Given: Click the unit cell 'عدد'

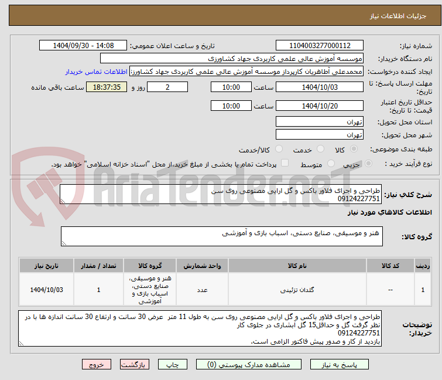Looking at the screenshot, I should click(202, 290).
